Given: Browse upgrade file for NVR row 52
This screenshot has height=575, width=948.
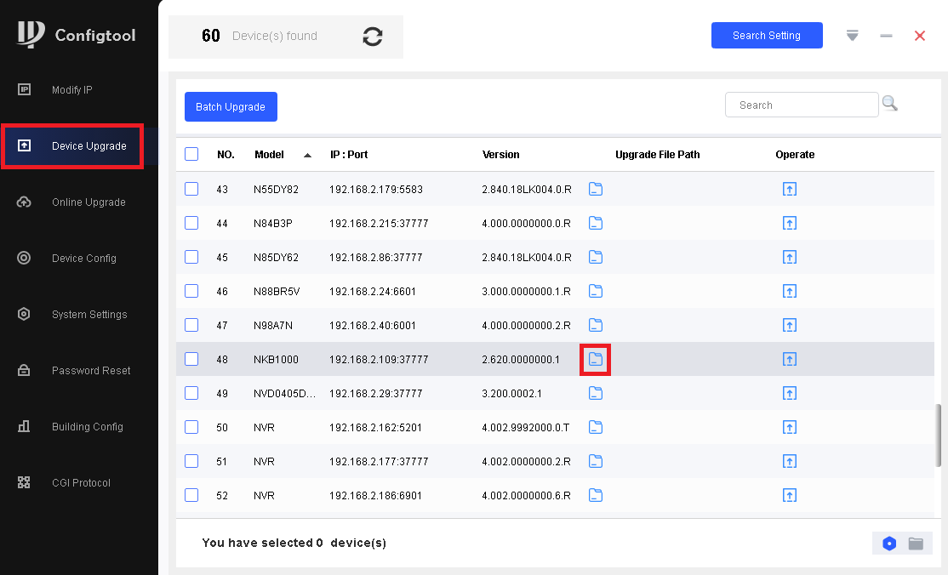Looking at the screenshot, I should coord(596,495).
